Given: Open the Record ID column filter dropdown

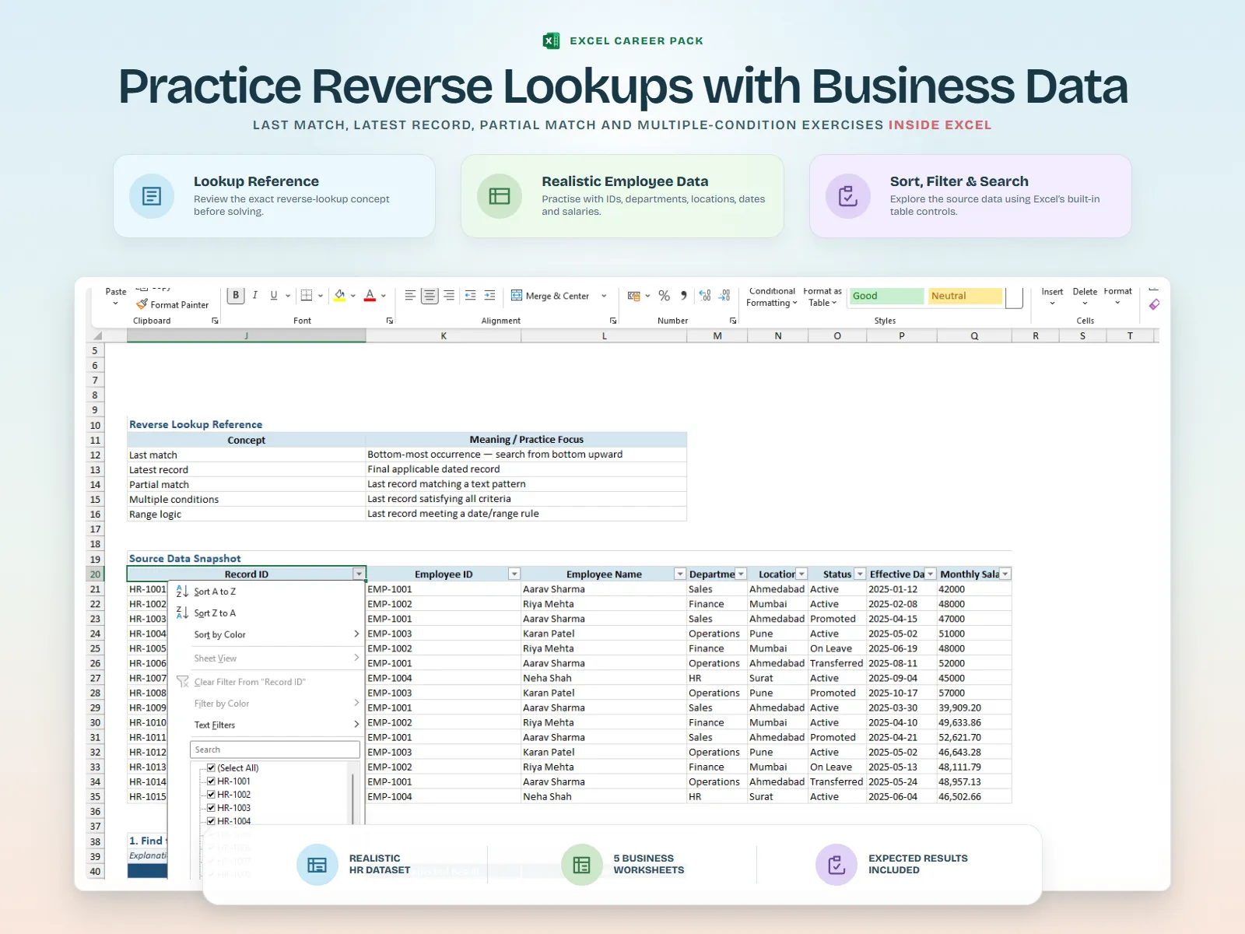Looking at the screenshot, I should [x=359, y=574].
